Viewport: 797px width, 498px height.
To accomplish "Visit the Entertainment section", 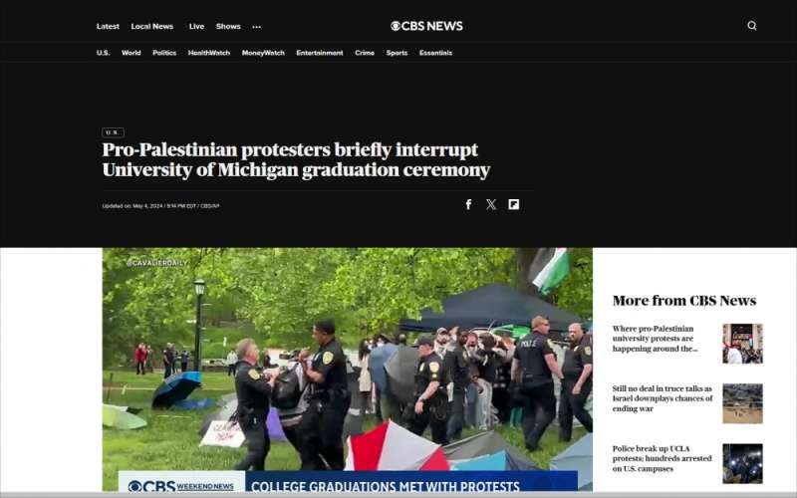I will [320, 53].
